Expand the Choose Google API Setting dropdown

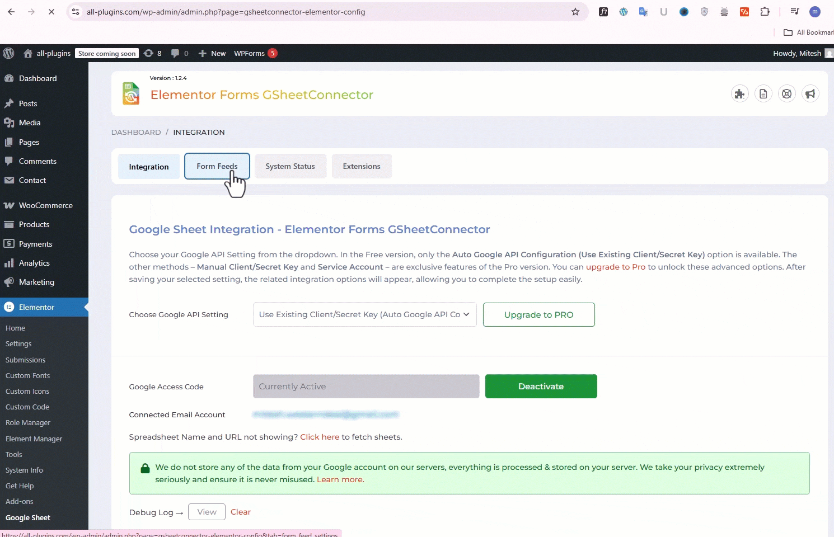365,314
